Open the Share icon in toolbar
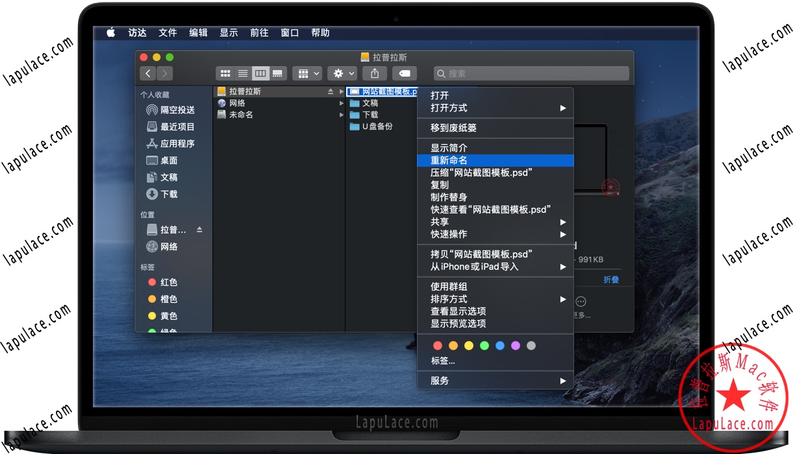The width and height of the screenshot is (793, 454). coord(375,73)
